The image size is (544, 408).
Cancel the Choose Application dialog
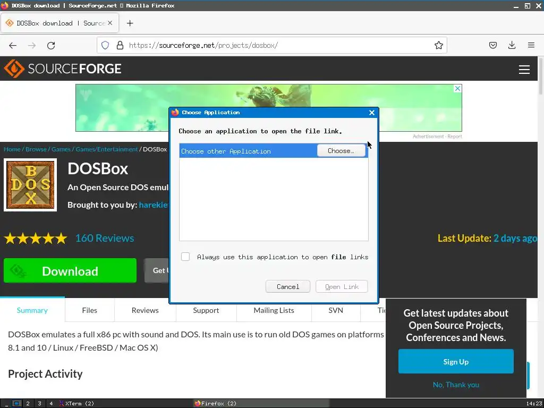[287, 286]
